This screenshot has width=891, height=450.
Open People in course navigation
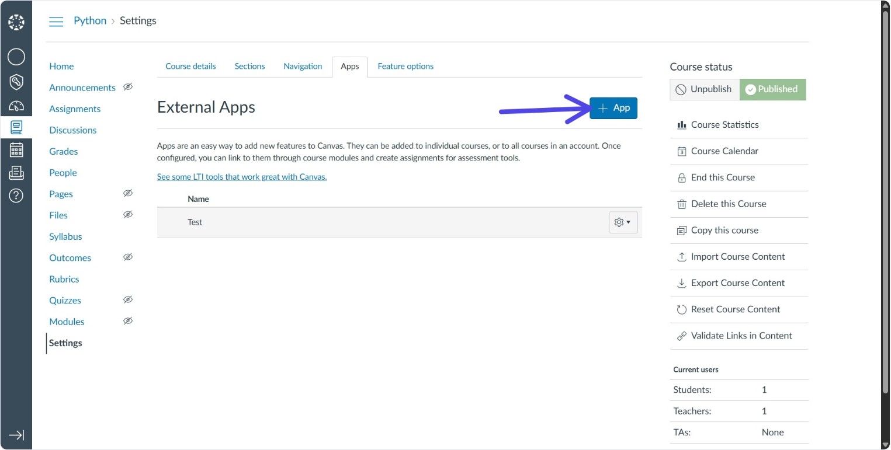(63, 173)
